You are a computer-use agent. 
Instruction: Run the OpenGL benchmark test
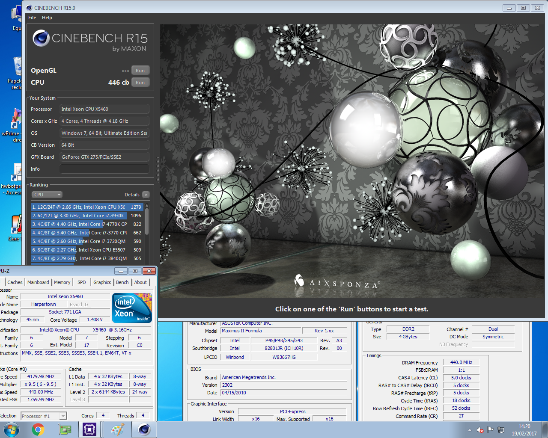tap(140, 71)
